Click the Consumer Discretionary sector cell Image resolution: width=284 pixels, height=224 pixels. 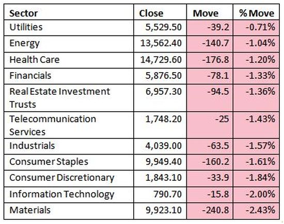point(69,178)
